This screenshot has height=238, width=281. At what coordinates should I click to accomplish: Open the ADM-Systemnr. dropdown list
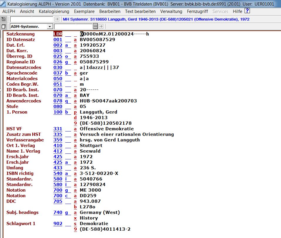[50, 26]
